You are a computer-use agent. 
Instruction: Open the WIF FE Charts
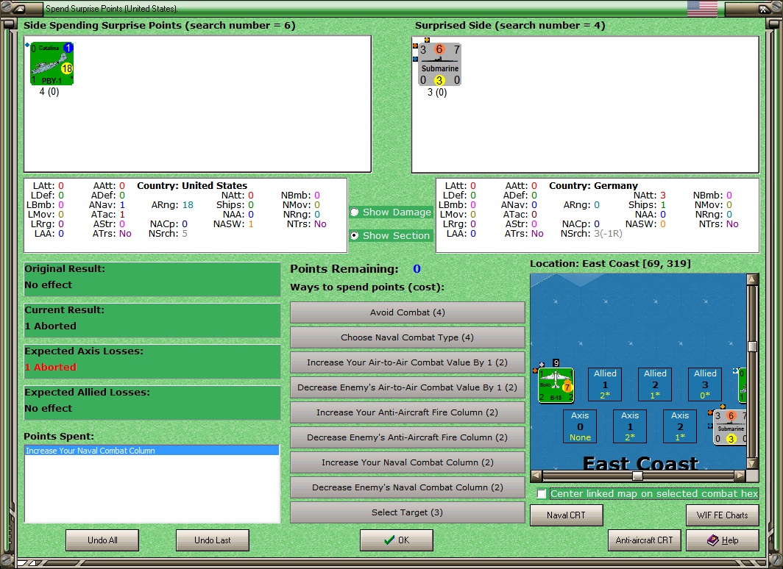click(723, 515)
